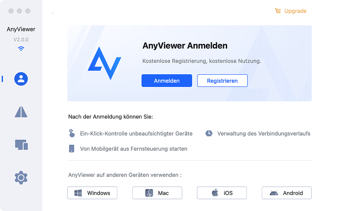Select the Android download button

pyautogui.click(x=286, y=193)
